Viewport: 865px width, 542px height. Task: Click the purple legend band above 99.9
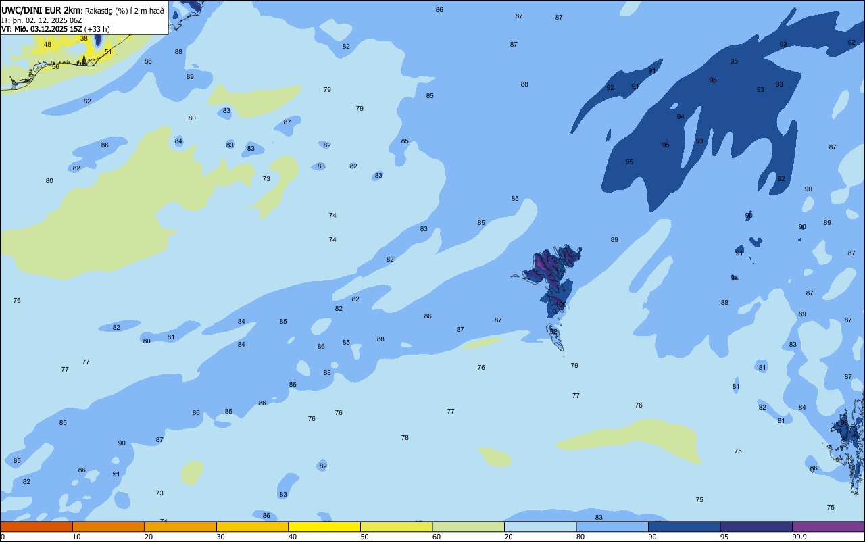point(828,526)
